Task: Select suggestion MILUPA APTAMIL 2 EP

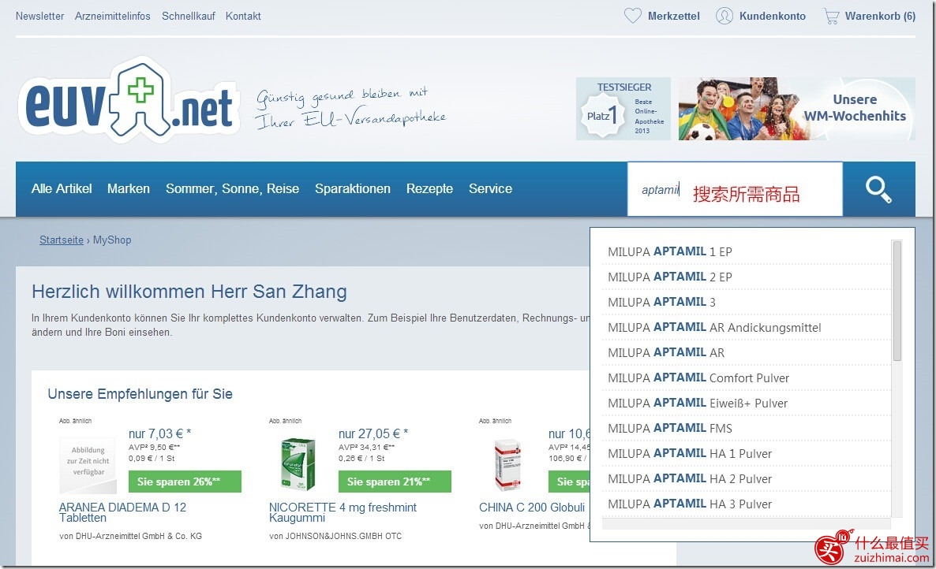Action: coord(746,277)
